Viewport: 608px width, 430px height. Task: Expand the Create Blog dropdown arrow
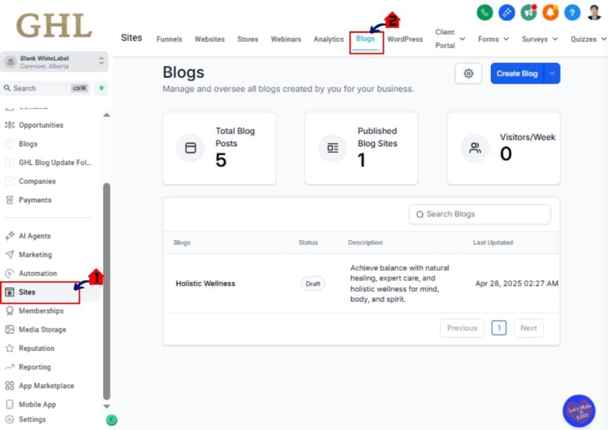point(551,73)
